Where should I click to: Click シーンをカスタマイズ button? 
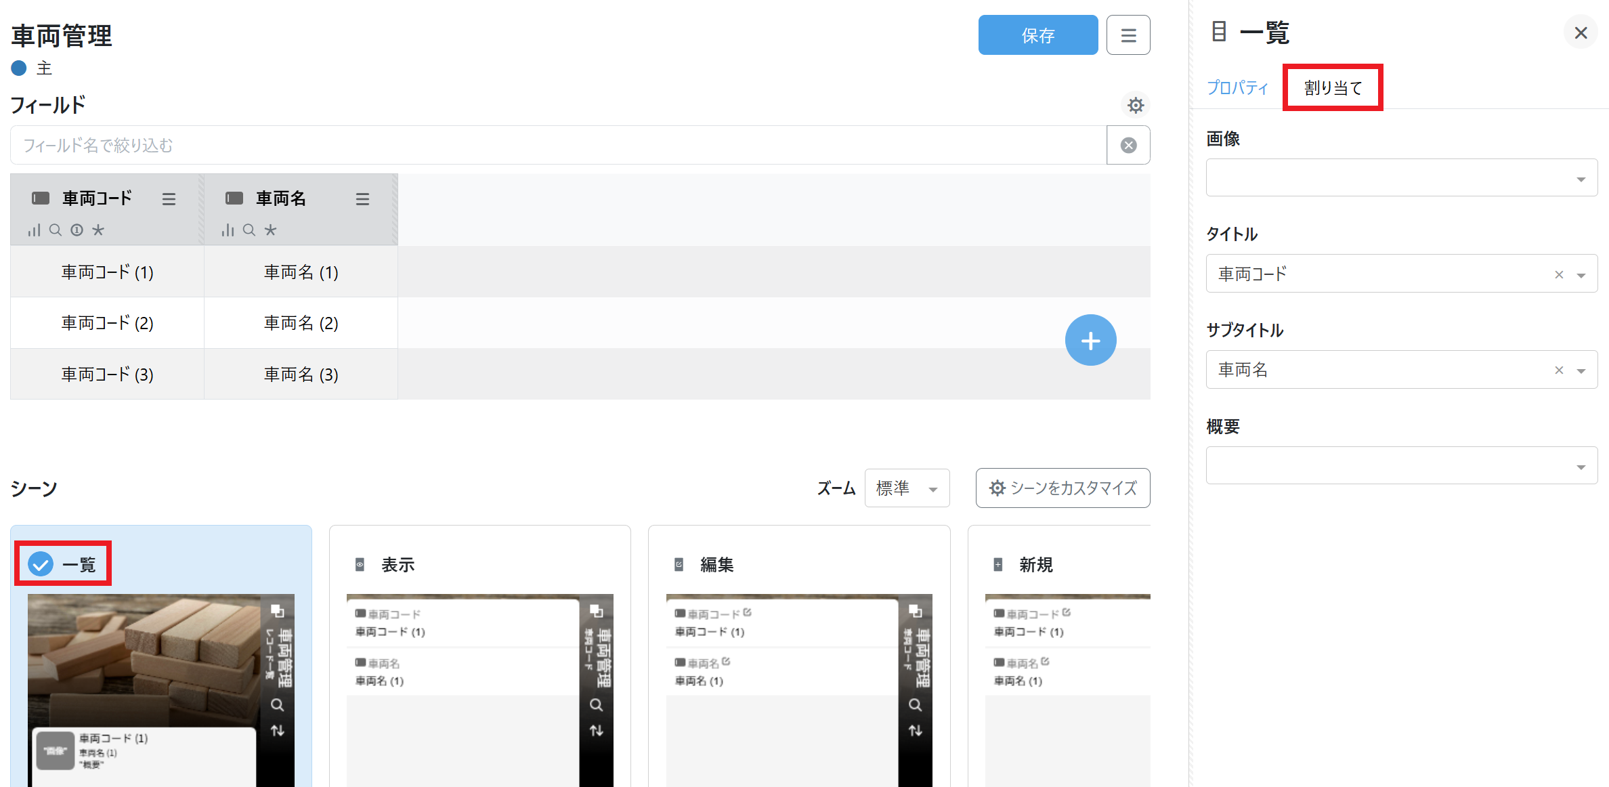pos(1063,488)
